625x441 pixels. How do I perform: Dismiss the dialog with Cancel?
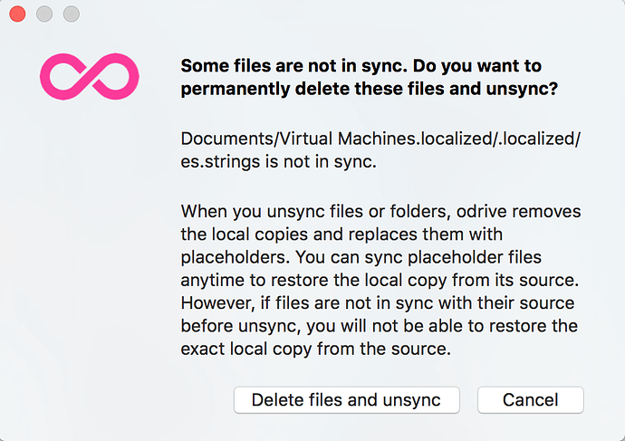[x=531, y=399]
